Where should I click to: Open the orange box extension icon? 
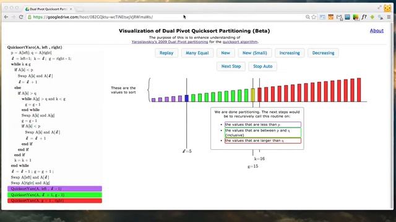click(331, 17)
